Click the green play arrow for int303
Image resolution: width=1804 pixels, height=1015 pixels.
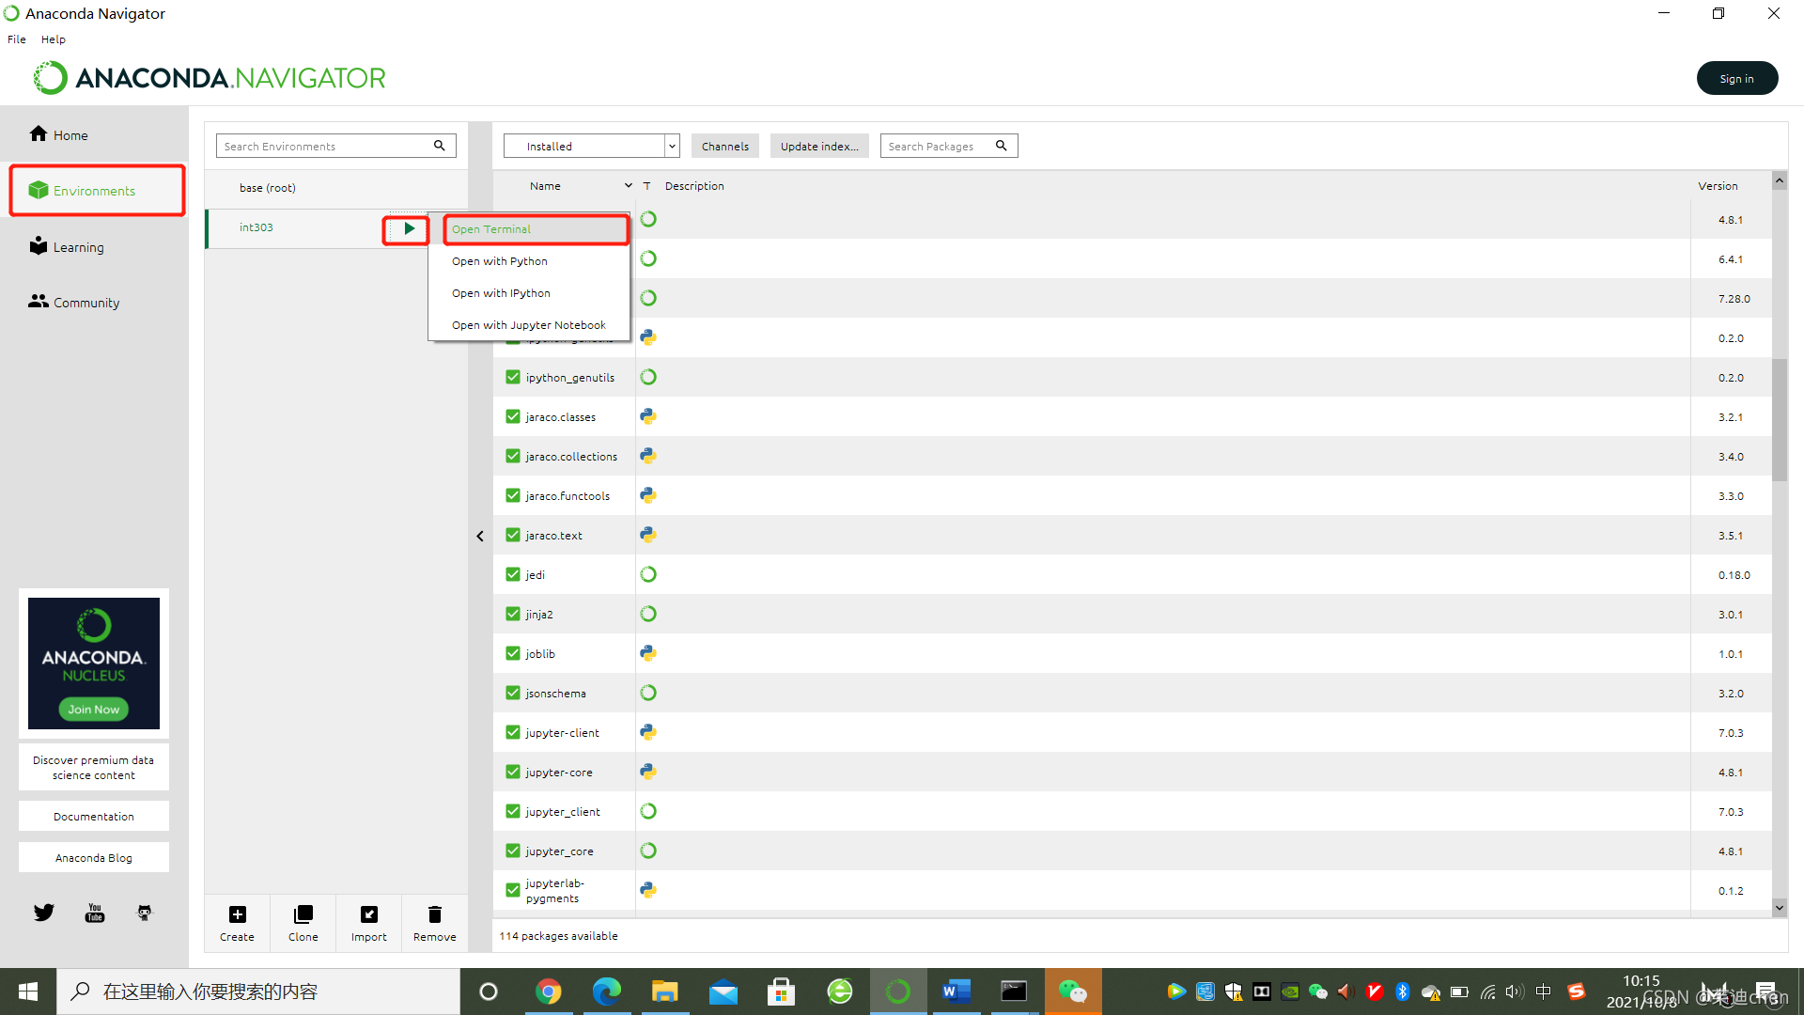pos(409,228)
